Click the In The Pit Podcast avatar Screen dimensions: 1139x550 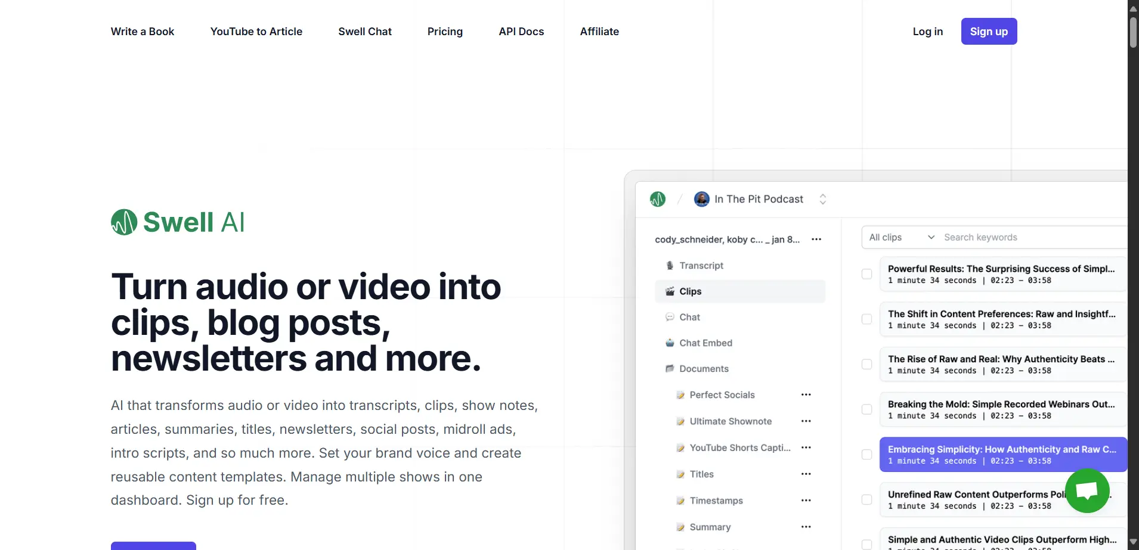[x=701, y=199]
